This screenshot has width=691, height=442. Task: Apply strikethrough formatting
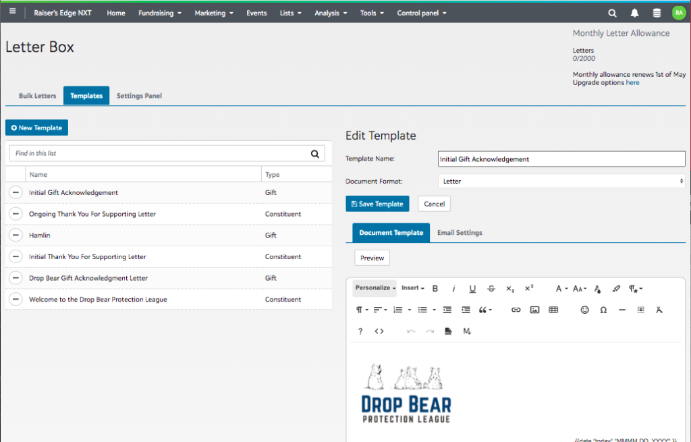[x=491, y=289]
